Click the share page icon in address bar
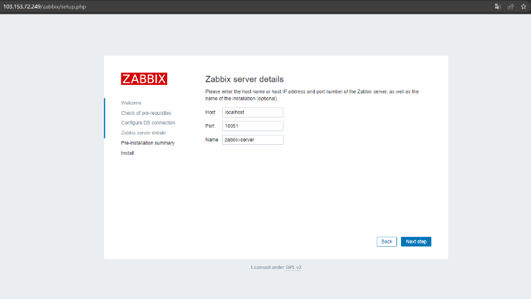Screen dimensions: 531x299 pos(510,7)
